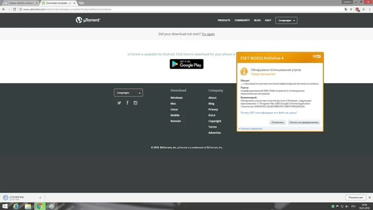The image size is (373, 210).
Task: Select the 'Download complete' browser tab
Action: [x=58, y=3]
